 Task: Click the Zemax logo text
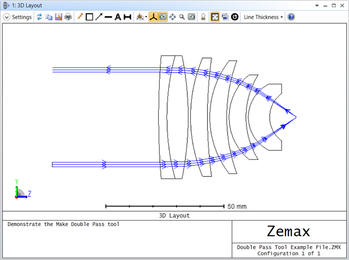pos(289,231)
